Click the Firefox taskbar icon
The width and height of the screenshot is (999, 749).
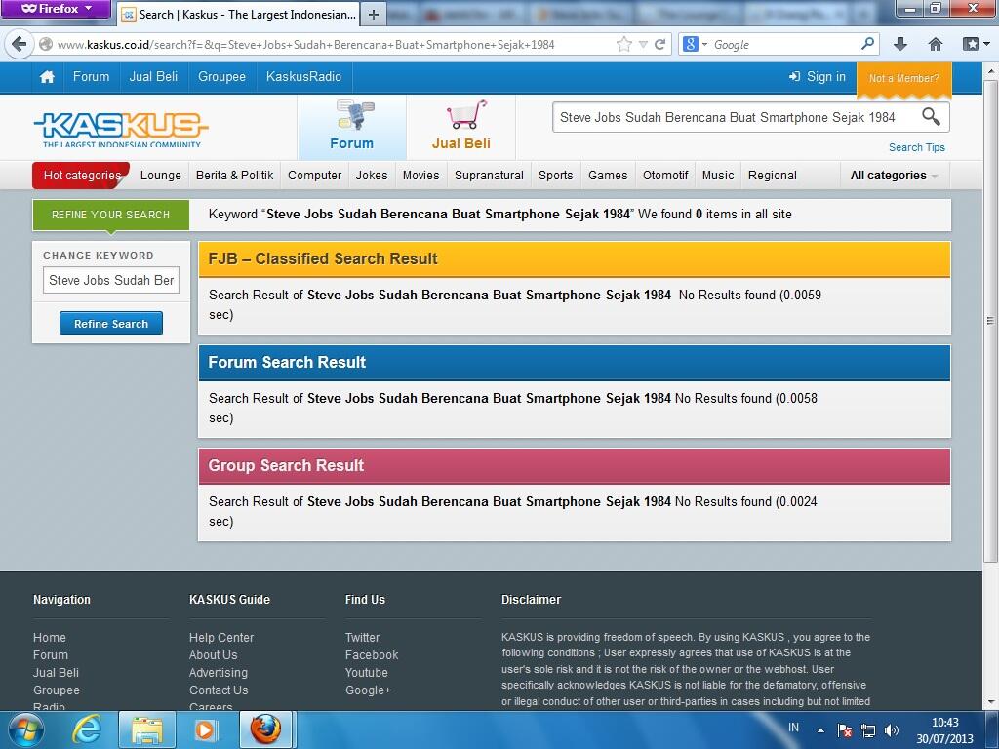click(265, 729)
